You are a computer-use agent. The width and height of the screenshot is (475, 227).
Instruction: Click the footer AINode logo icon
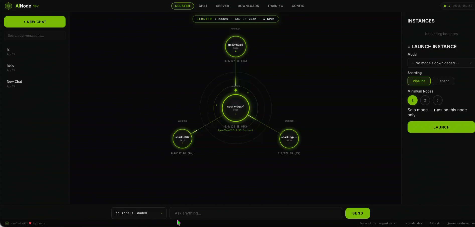click(7, 223)
